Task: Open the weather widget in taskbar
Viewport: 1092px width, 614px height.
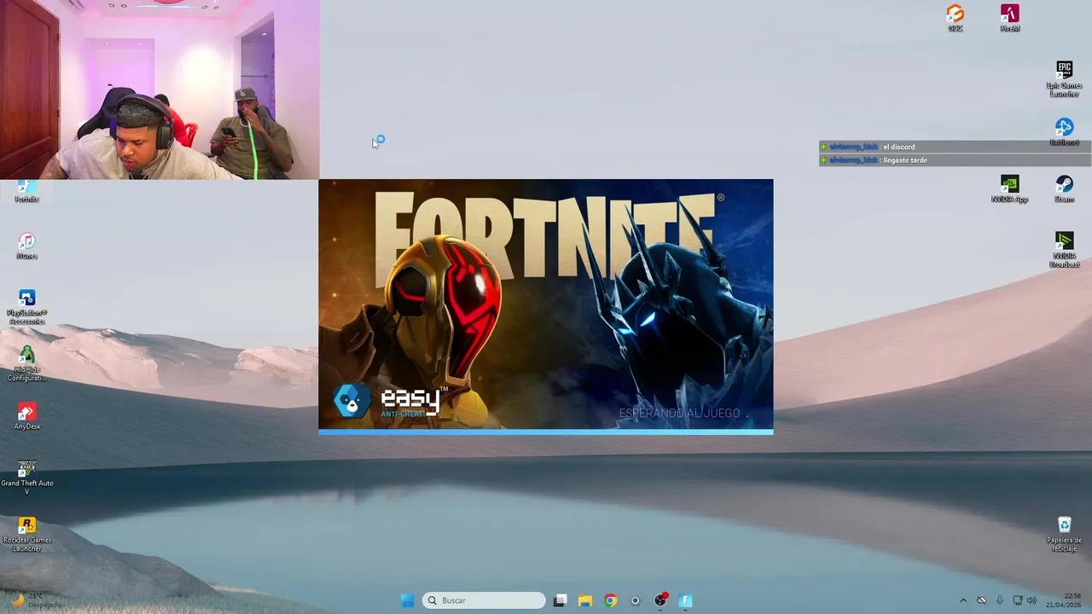Action: click(36, 600)
